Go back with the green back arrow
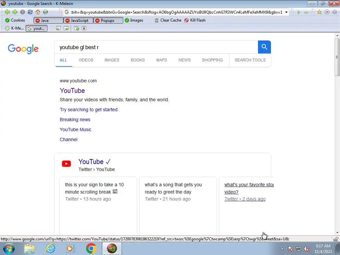Viewport: 340px width, 255px height. [x=7, y=12]
